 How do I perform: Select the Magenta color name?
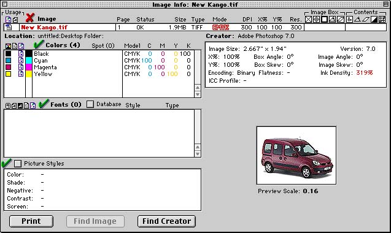tap(45, 67)
